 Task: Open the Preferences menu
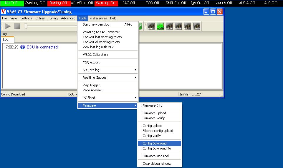98,18
